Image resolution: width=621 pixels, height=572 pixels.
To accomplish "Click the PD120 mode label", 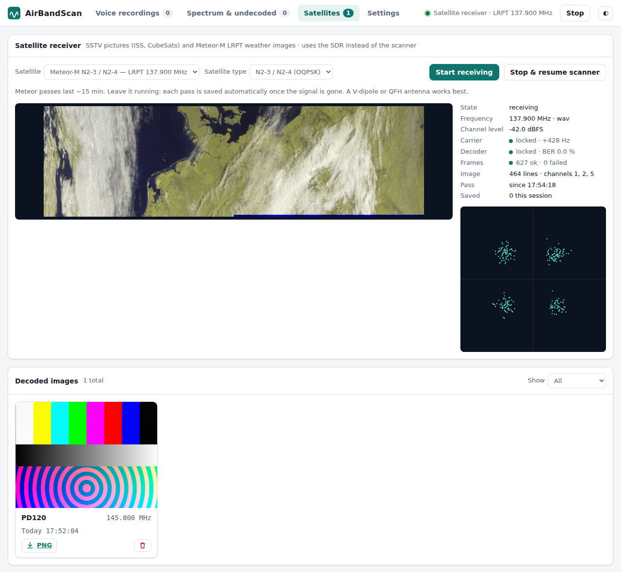I will tap(33, 518).
